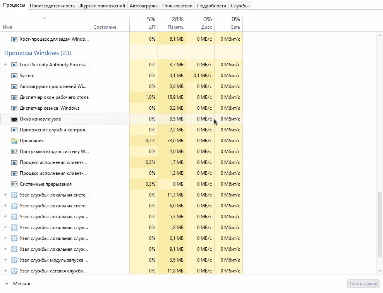
Task: Click the Хост-процесс для задач Windows icon
Action: coord(14,39)
